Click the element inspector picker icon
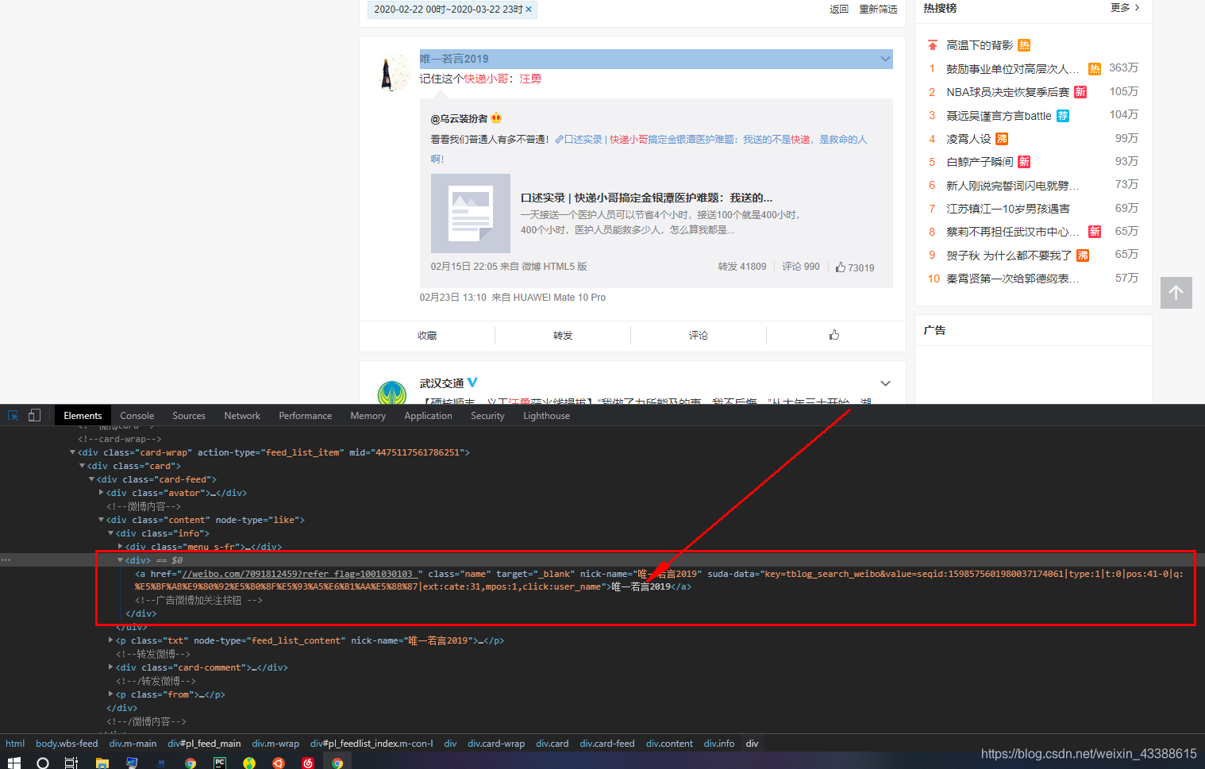 13,415
